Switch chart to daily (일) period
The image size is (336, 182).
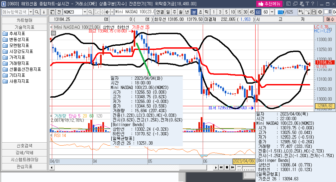(168, 12)
